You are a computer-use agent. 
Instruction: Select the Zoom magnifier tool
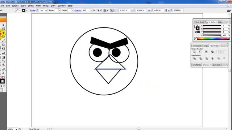[x=3, y=73]
